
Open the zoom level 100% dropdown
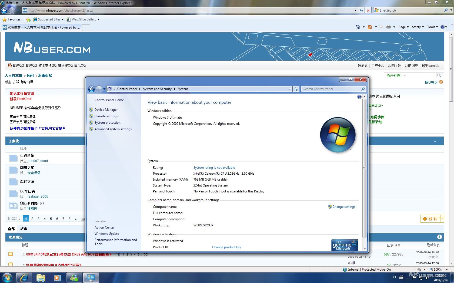[x=447, y=269]
